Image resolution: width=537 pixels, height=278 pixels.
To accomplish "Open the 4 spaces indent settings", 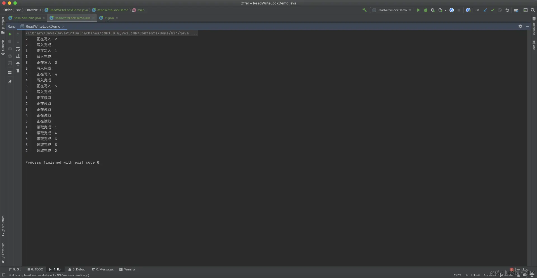I will 489,275.
